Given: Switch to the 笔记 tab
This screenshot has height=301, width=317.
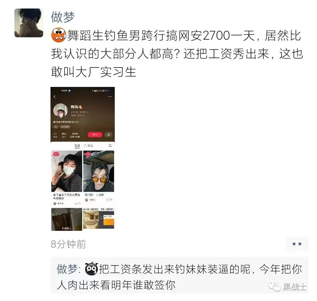Looking at the screenshot, I should tap(77, 145).
